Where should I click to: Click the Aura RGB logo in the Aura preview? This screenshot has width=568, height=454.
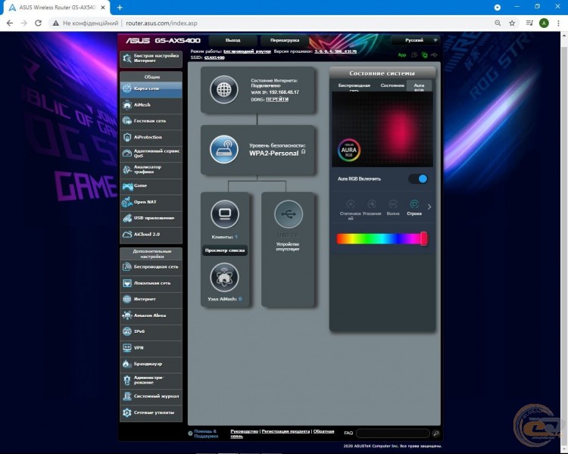(x=349, y=150)
